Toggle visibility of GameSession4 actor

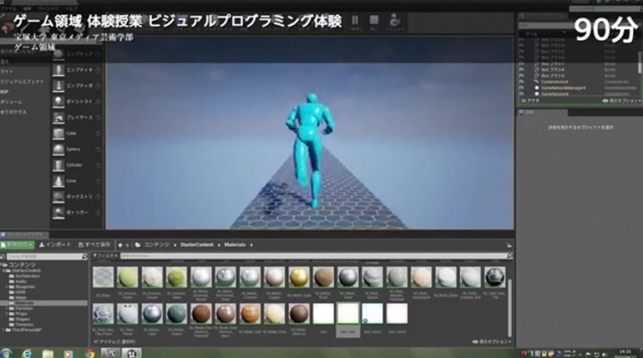point(522,94)
